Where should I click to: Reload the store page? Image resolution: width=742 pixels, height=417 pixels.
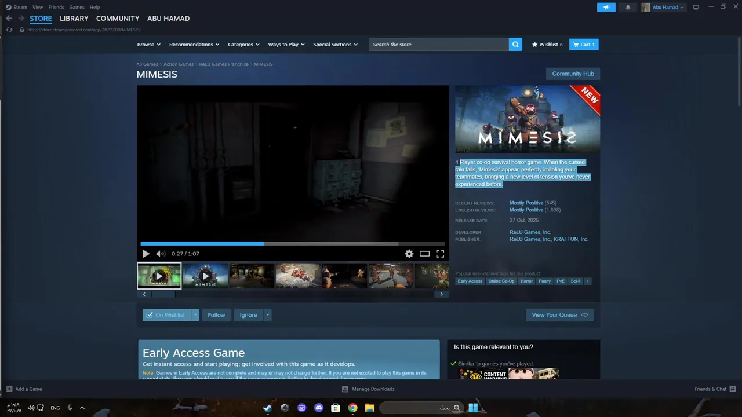pyautogui.click(x=9, y=30)
